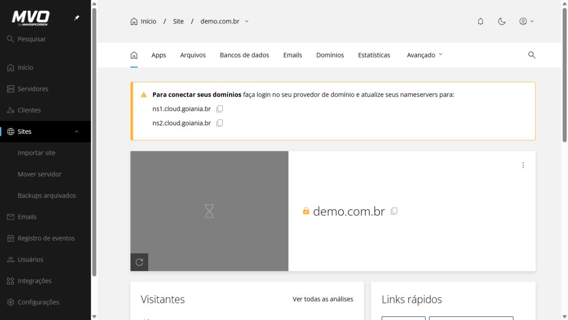View the Estatísticas tab

coord(374,55)
